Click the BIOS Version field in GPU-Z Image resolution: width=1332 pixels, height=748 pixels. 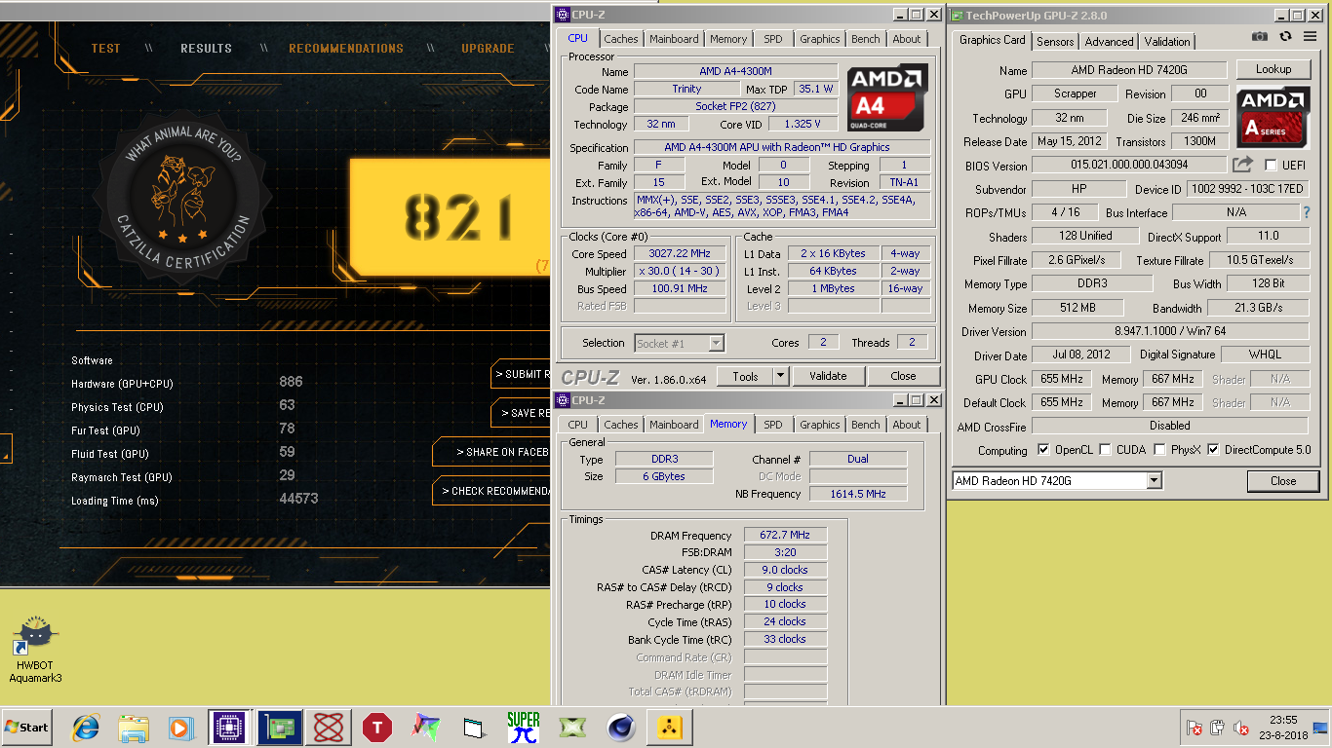click(x=1129, y=165)
